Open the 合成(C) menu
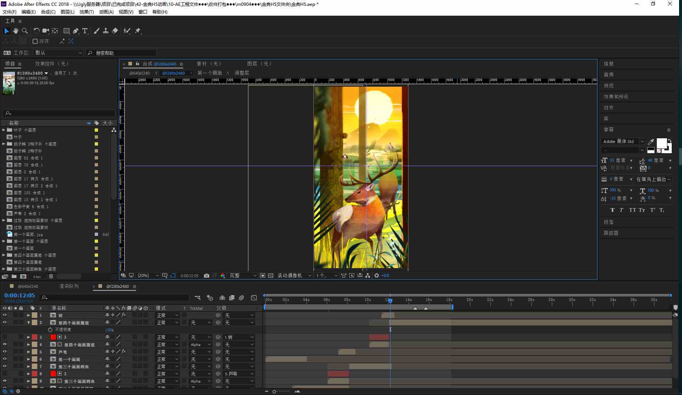 [48, 12]
